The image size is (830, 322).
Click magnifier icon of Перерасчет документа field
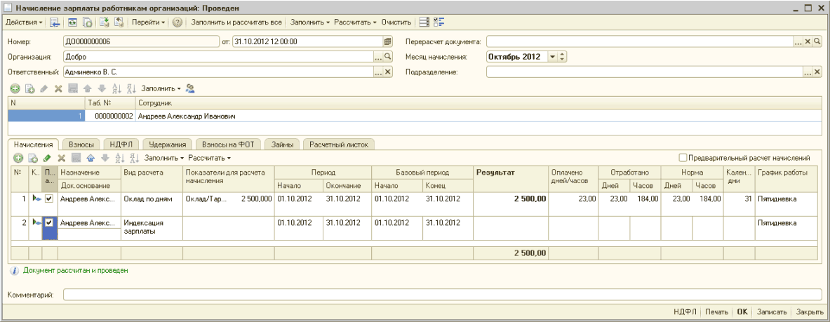(817, 42)
